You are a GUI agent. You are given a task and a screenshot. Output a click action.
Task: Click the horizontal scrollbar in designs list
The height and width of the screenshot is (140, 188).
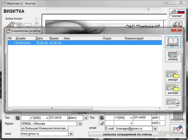[x=53, y=108]
